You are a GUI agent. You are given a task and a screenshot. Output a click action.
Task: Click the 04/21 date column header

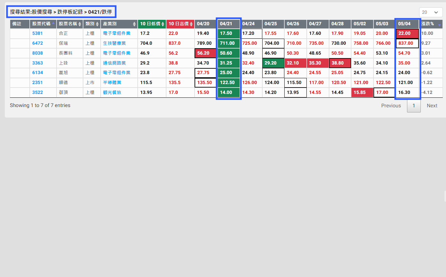click(x=228, y=24)
